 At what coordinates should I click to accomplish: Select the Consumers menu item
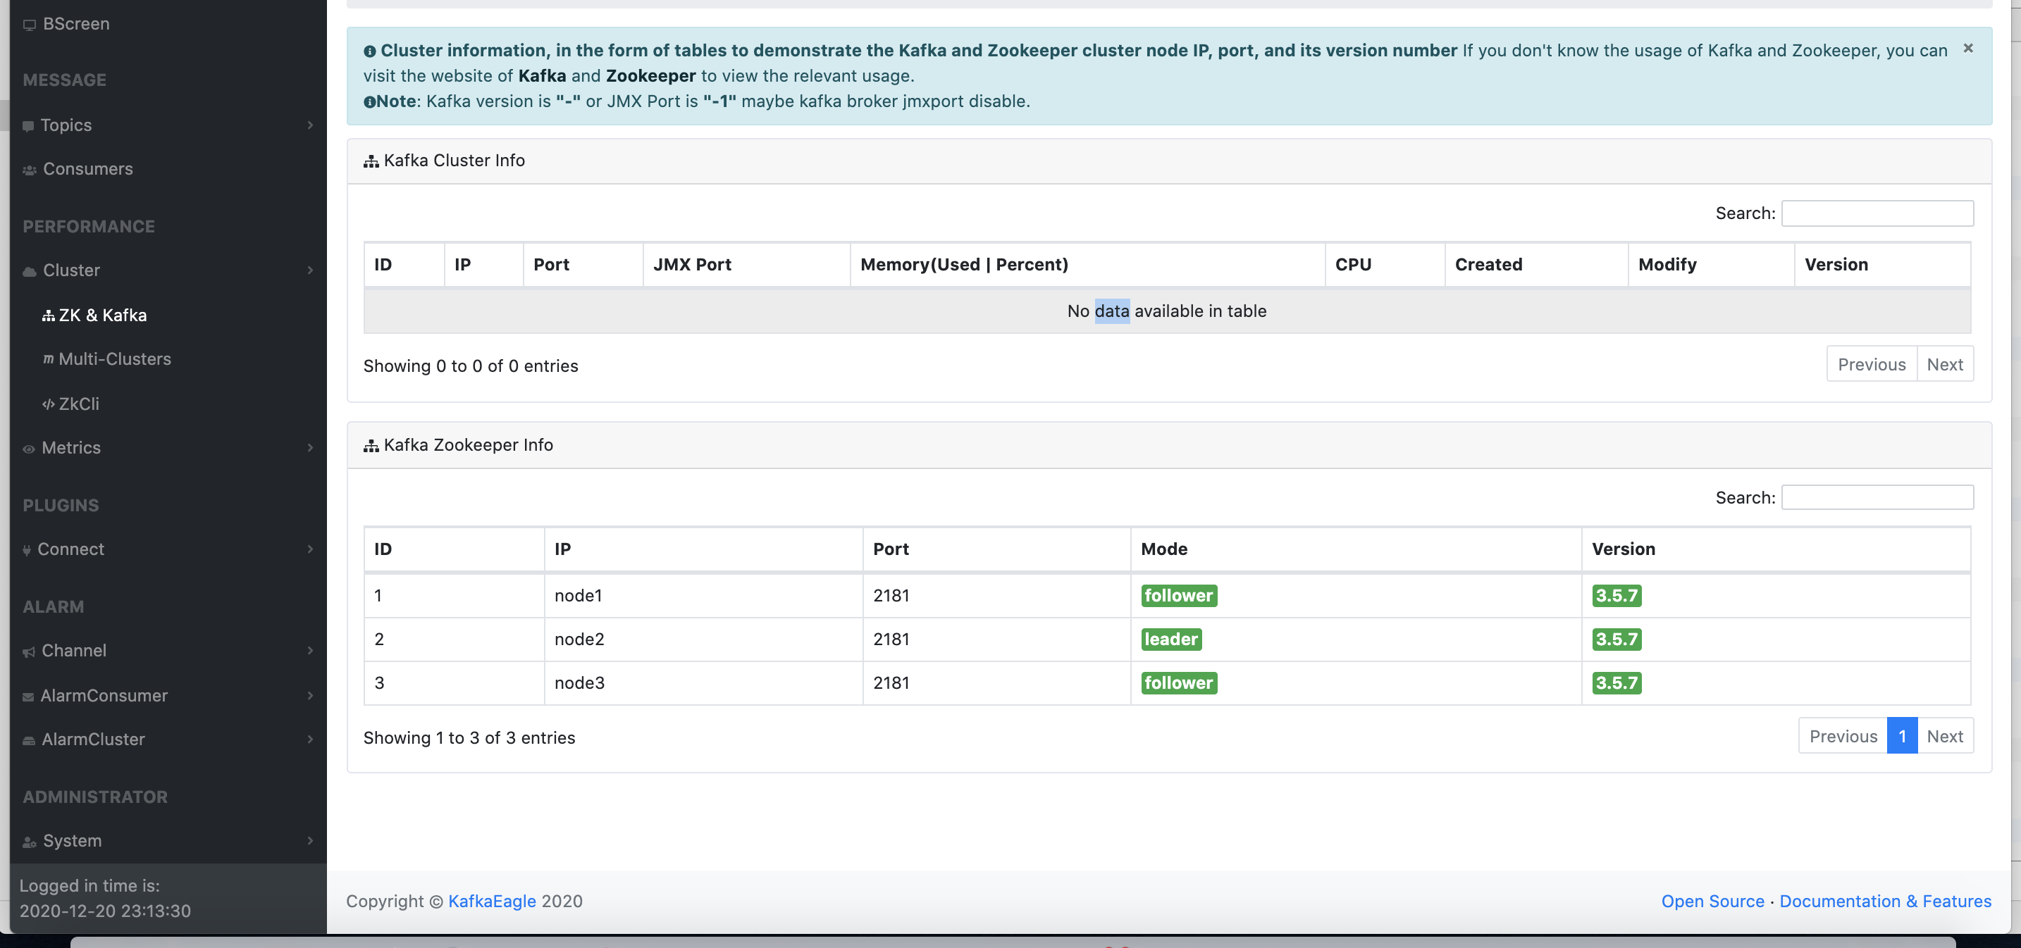click(x=87, y=168)
